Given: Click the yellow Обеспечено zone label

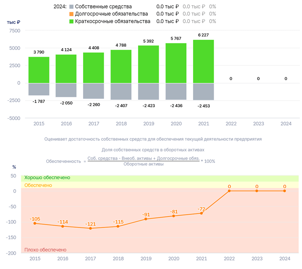Looking at the screenshot, I should tap(38, 185).
